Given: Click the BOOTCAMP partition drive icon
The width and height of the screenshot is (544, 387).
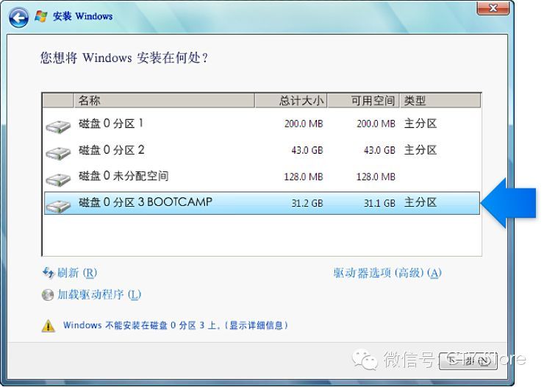Looking at the screenshot, I should pos(57,205).
